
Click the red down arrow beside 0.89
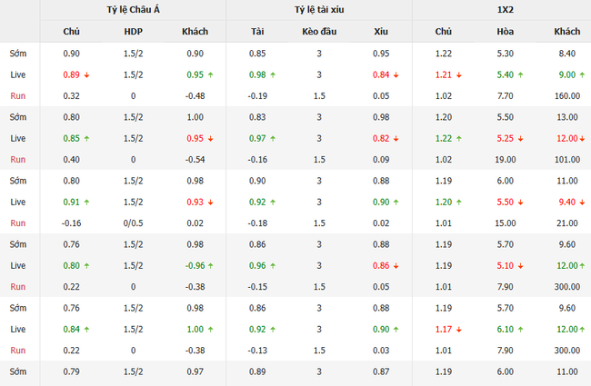(x=85, y=74)
